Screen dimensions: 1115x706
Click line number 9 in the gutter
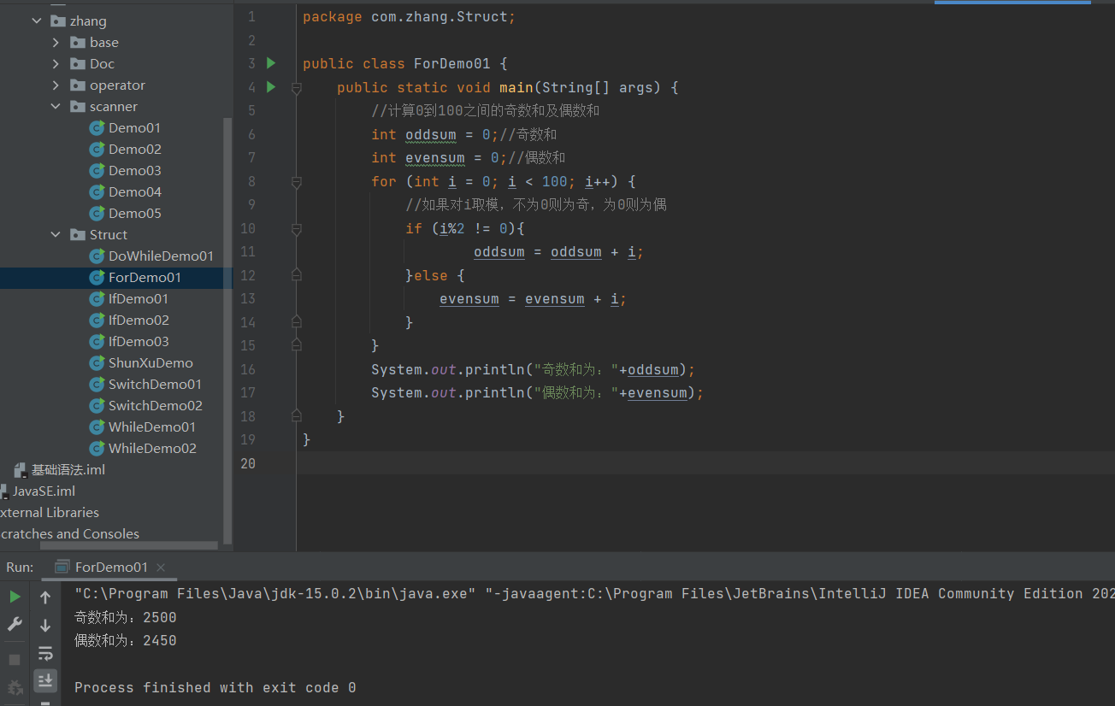(x=251, y=204)
